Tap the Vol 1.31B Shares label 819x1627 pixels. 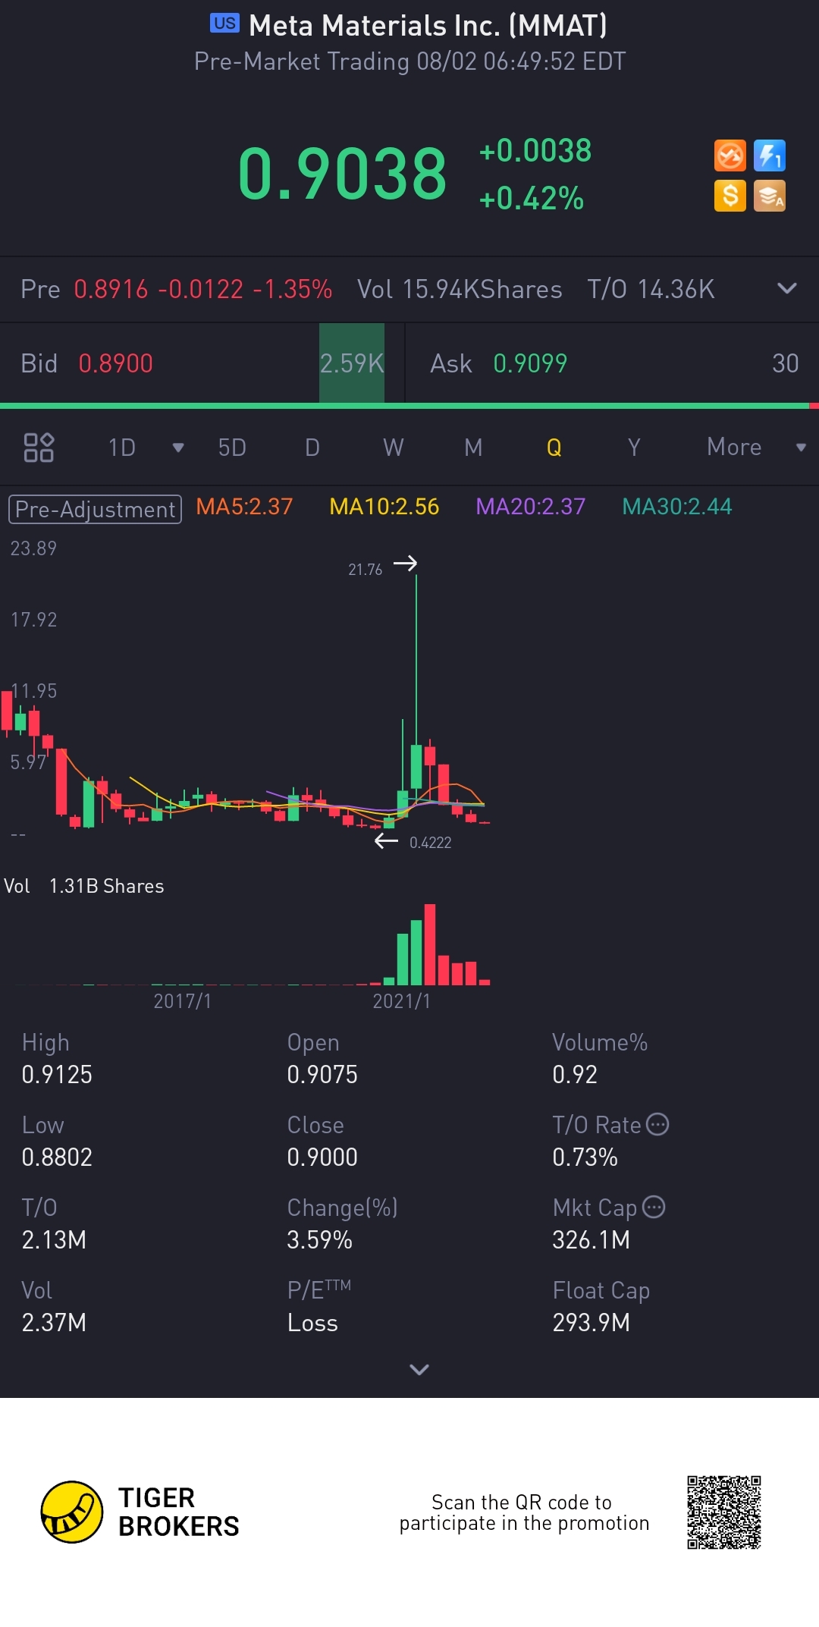click(x=84, y=886)
